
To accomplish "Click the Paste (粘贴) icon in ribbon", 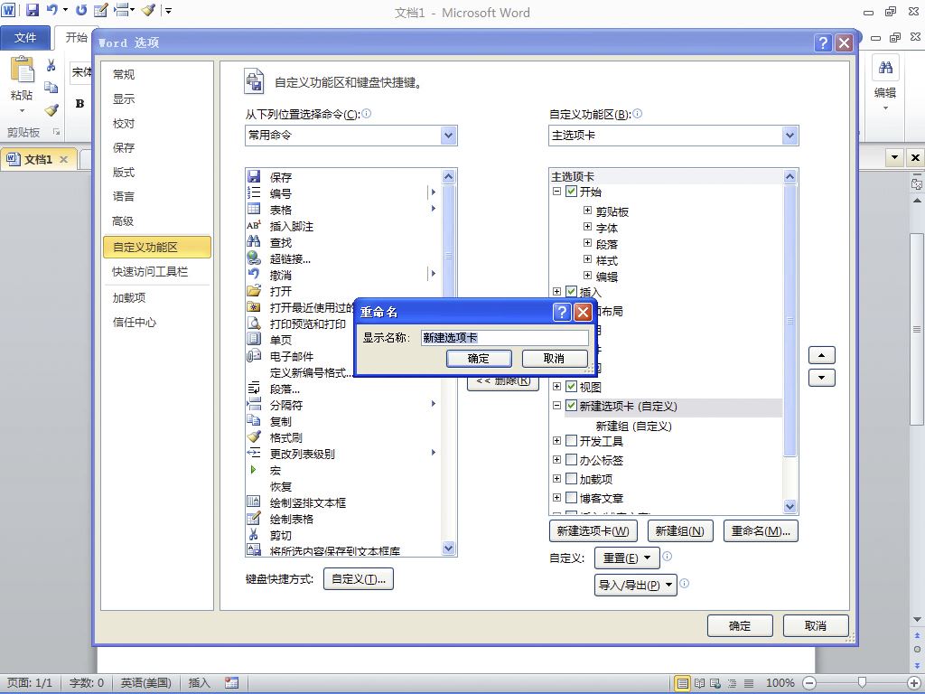I will (22, 70).
